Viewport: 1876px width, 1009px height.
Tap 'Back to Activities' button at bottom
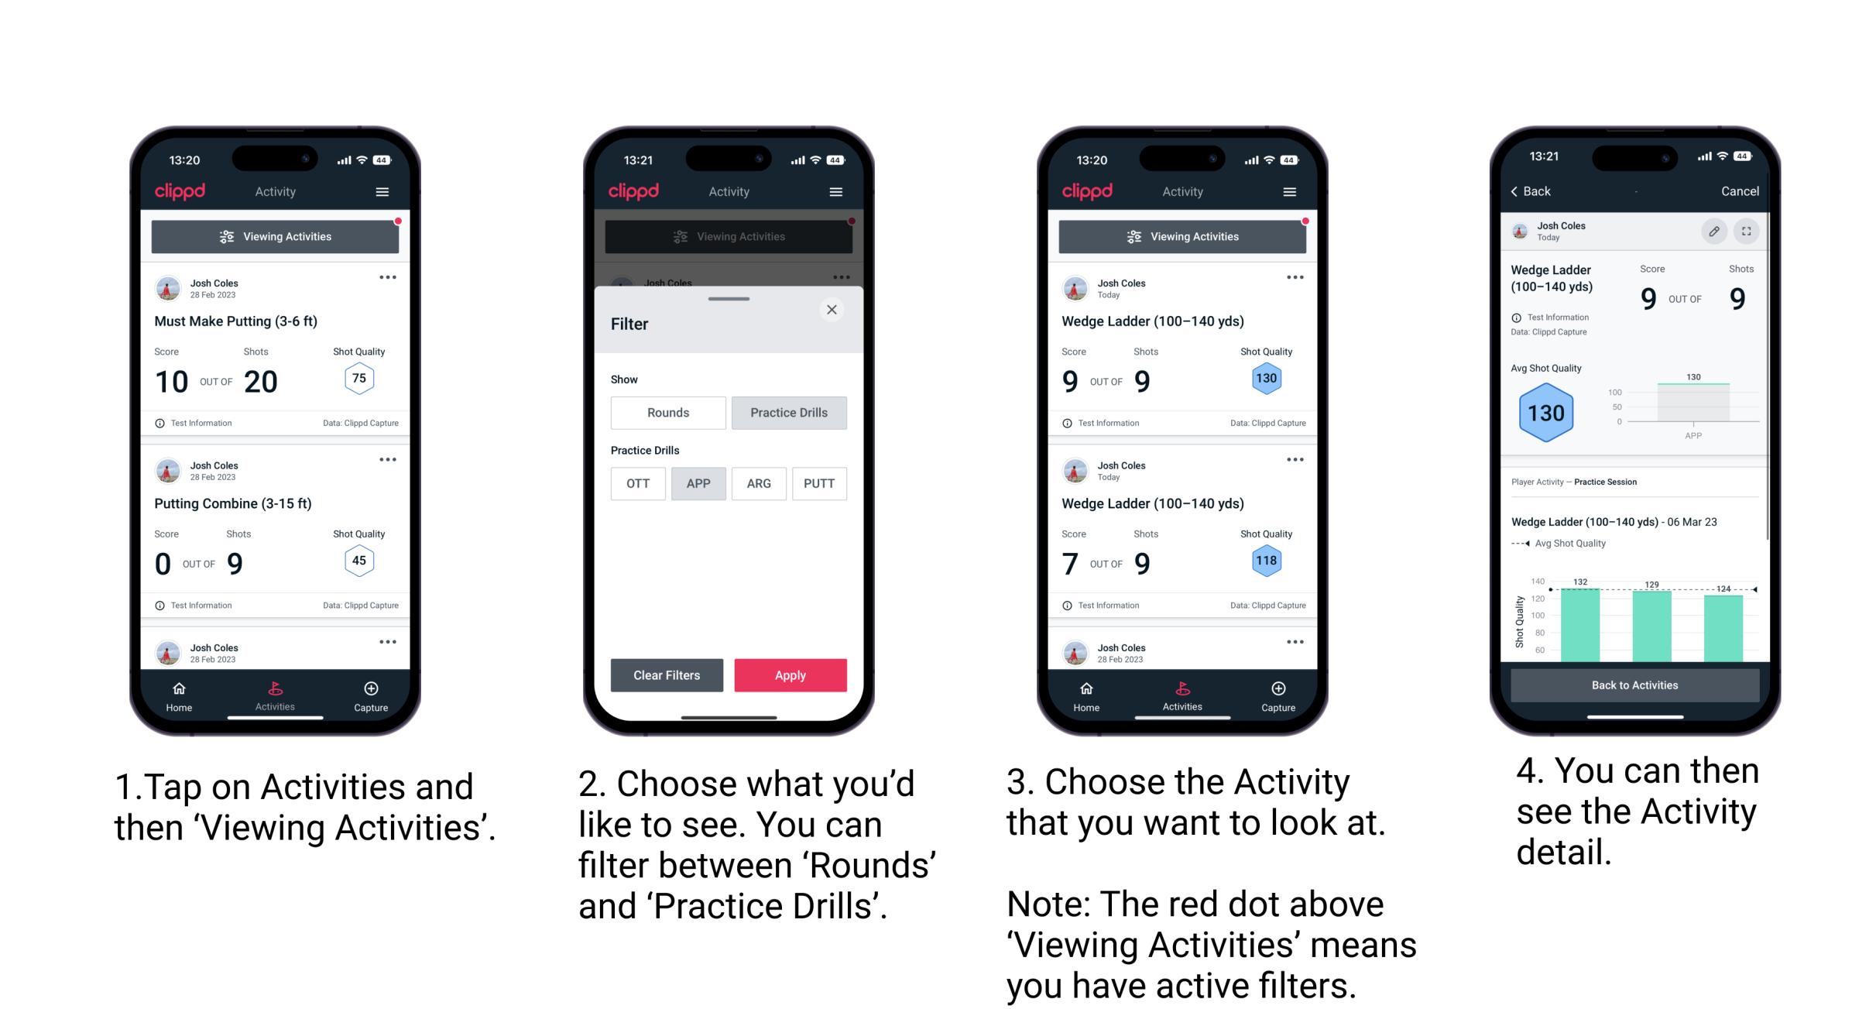[x=1635, y=687]
